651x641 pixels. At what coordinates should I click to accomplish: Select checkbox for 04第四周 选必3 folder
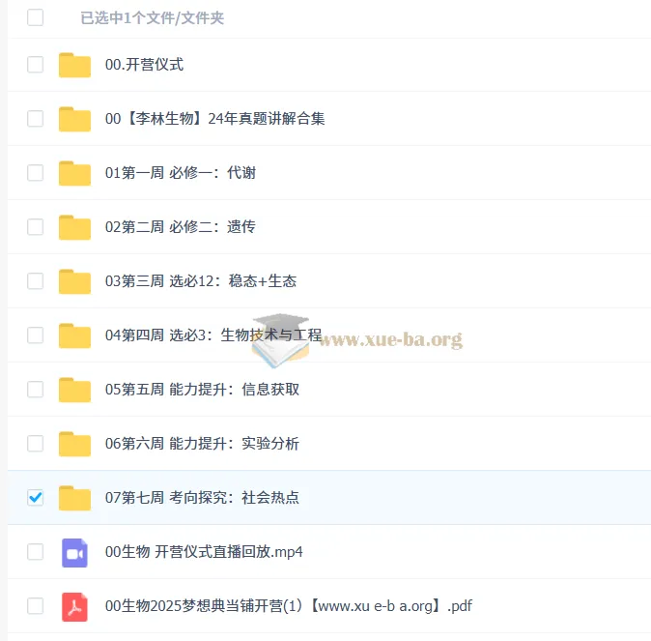36,335
